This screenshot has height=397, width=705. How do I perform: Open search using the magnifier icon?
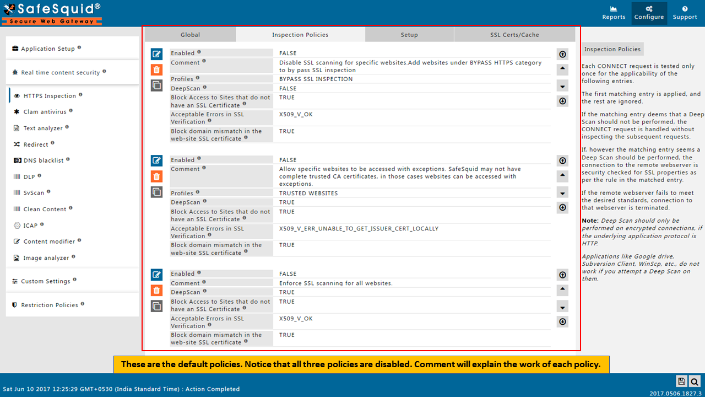pos(695,381)
